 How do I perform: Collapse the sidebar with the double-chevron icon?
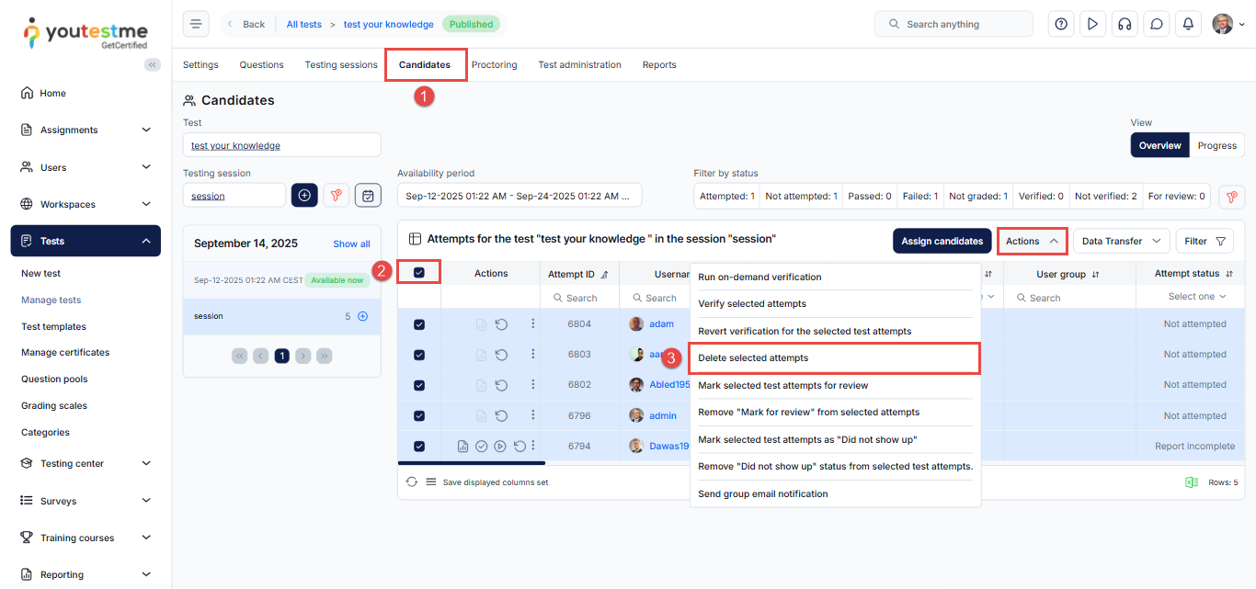tap(153, 64)
